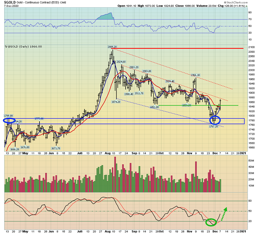Click the 7-Dec-2020 date under the ticker
The image size is (259, 234).
[x=11, y=6]
